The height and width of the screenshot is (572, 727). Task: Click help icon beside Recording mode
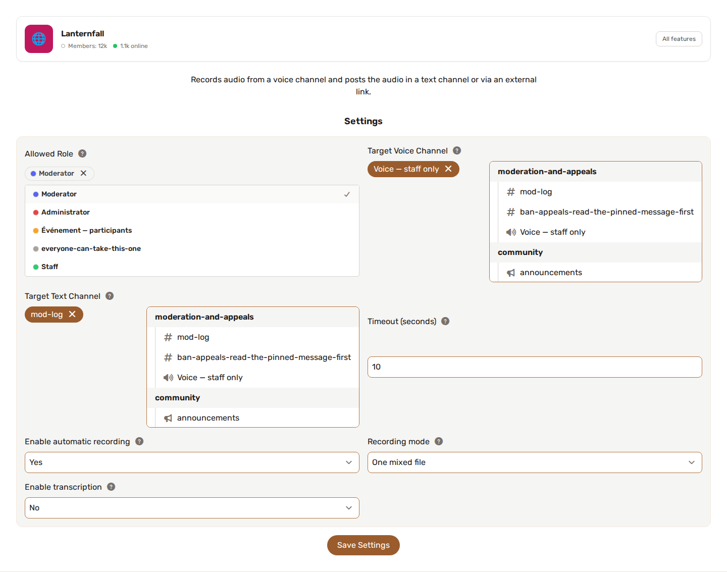pos(439,441)
